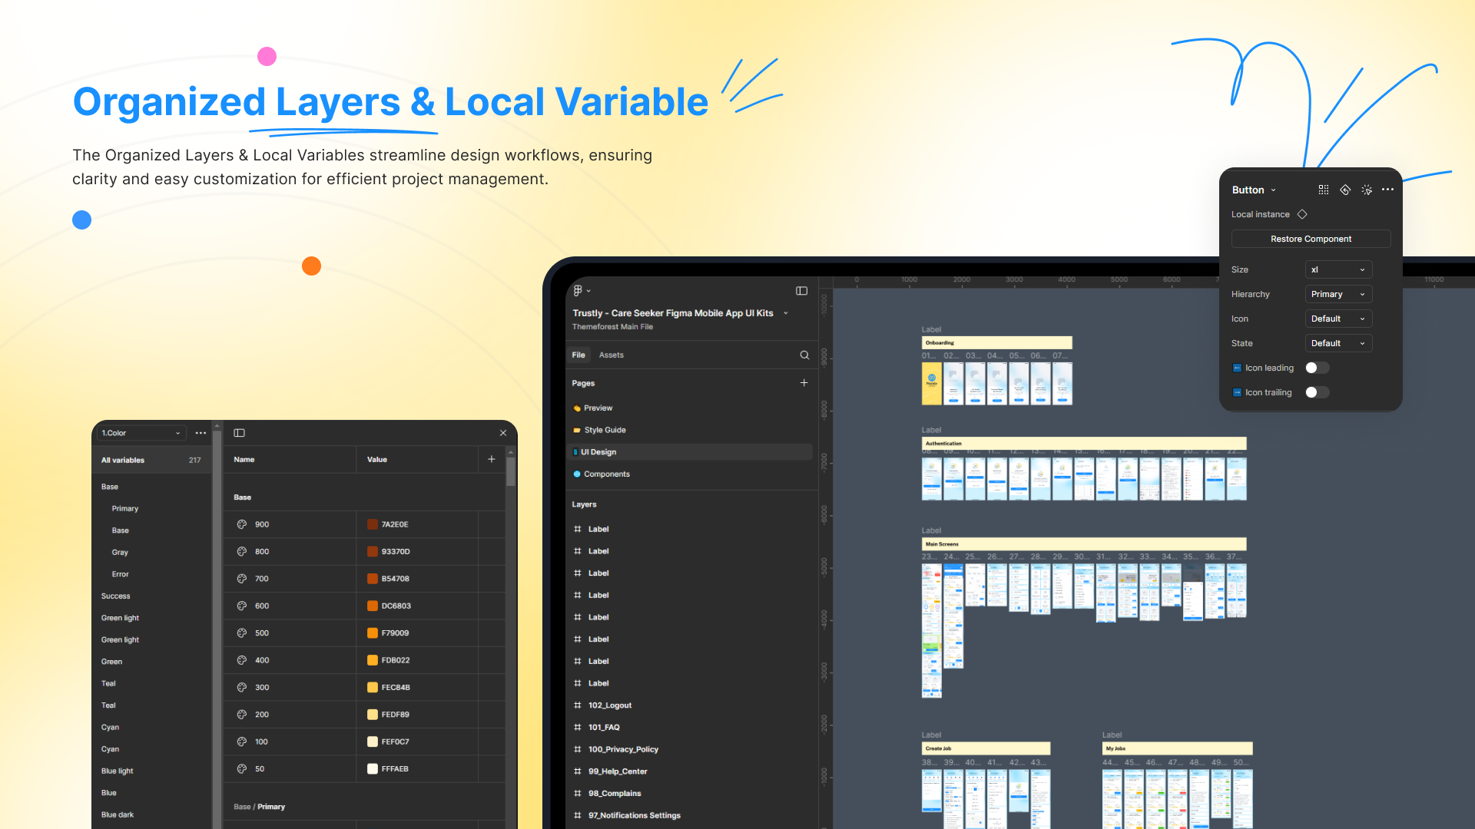
Task: Click the go to main component icon
Action: (x=1344, y=190)
